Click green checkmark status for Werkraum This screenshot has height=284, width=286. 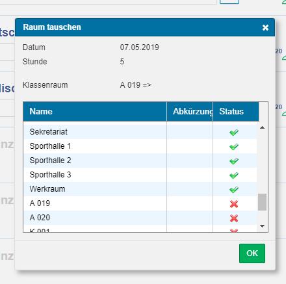click(x=234, y=189)
